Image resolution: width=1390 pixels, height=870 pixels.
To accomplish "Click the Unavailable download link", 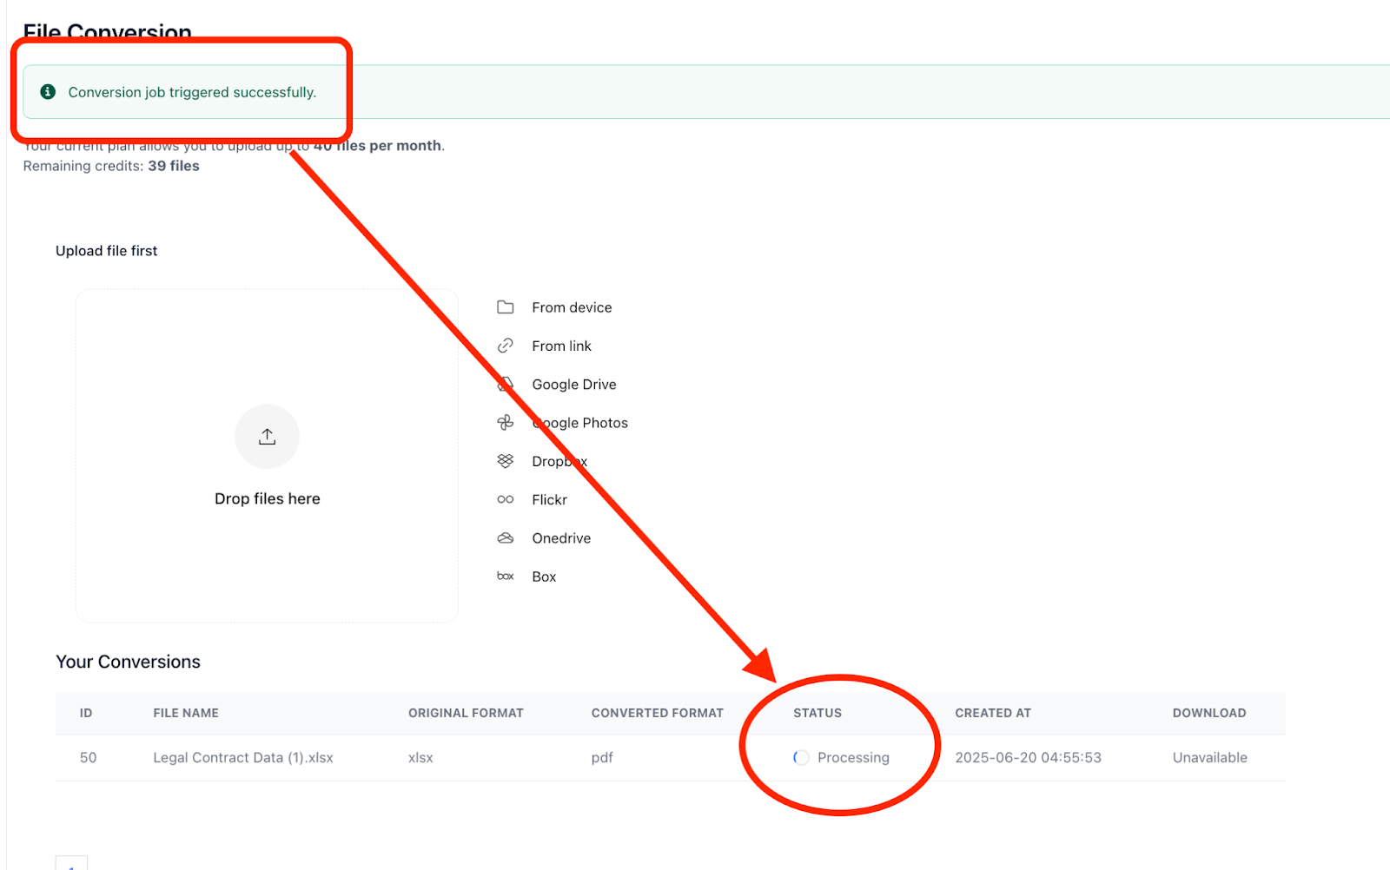I will 1208,757.
